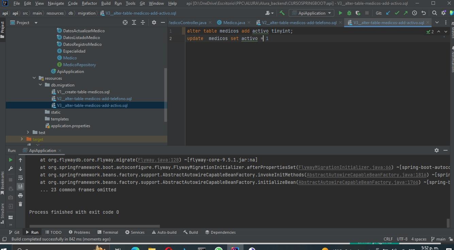Show hidden editor tabs chevron
This screenshot has height=250, width=454.
point(437,22)
